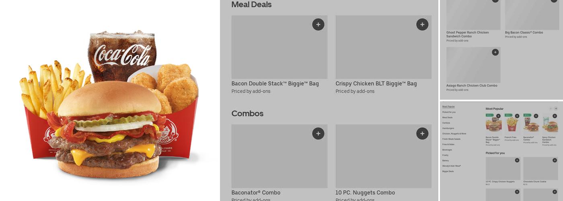
Task: Add Asiago Ranch Chicken Club Combo
Action: coord(495,52)
